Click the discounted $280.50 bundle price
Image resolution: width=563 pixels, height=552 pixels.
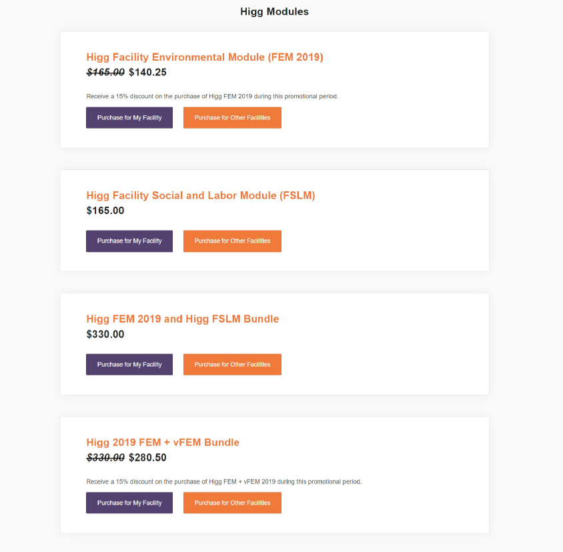coord(147,457)
